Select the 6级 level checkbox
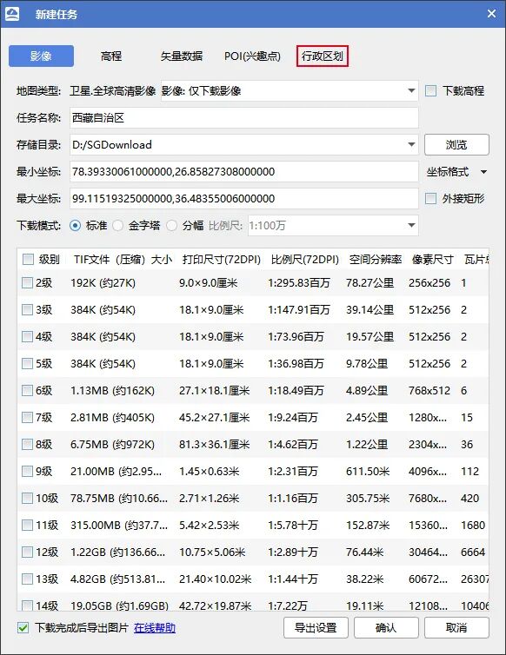The width and height of the screenshot is (506, 655). click(27, 391)
